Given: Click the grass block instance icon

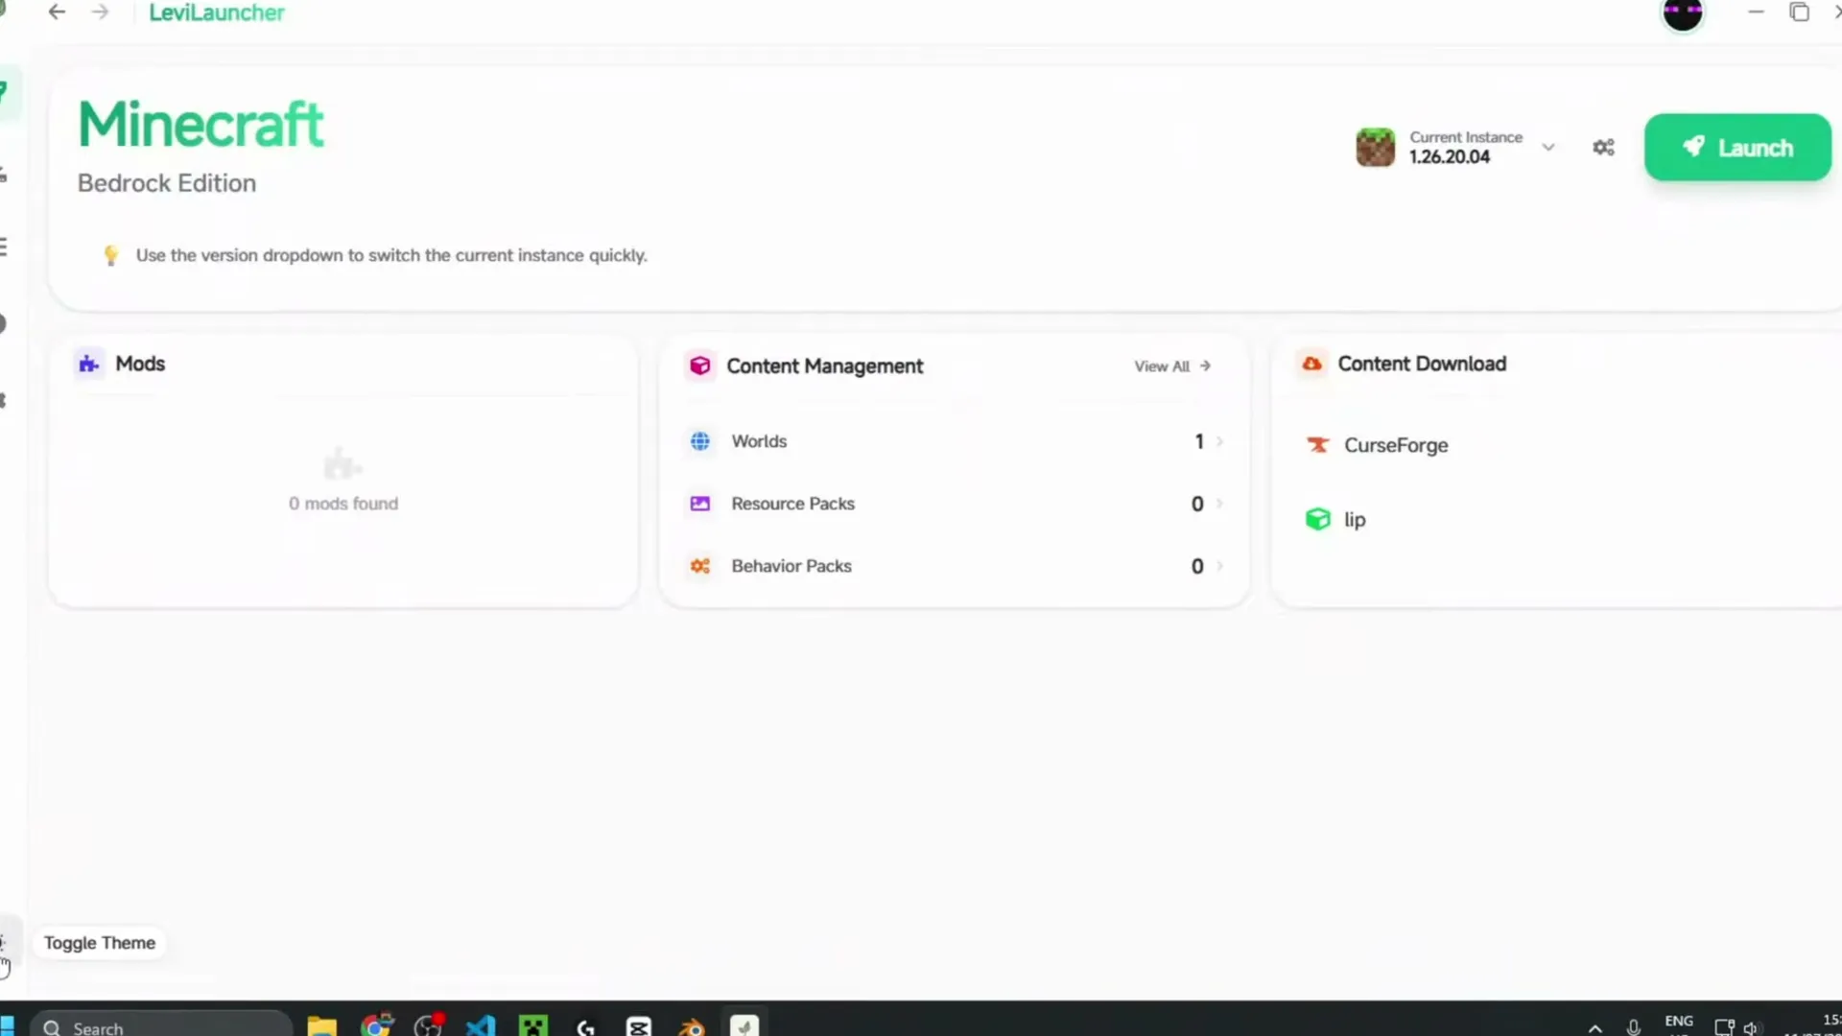Looking at the screenshot, I should (x=1375, y=148).
